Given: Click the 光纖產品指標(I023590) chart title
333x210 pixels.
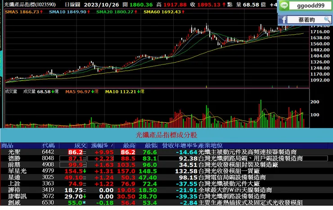Looking at the screenshot, I should [30, 5].
